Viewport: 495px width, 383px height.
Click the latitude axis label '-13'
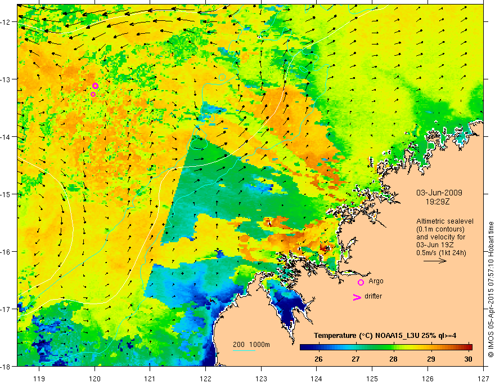pyautogui.click(x=6, y=79)
